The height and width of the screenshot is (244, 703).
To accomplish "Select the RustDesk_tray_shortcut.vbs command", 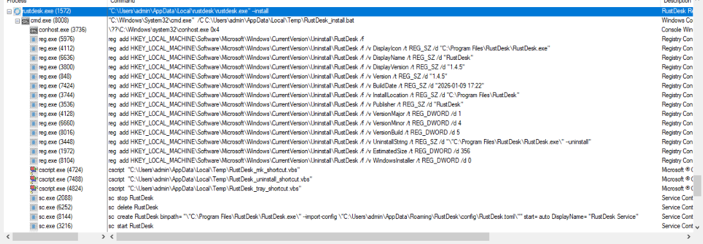I will pos(205,189).
